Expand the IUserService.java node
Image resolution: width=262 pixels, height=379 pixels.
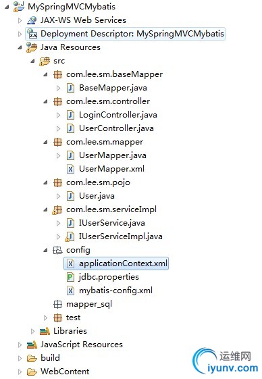[58, 223]
